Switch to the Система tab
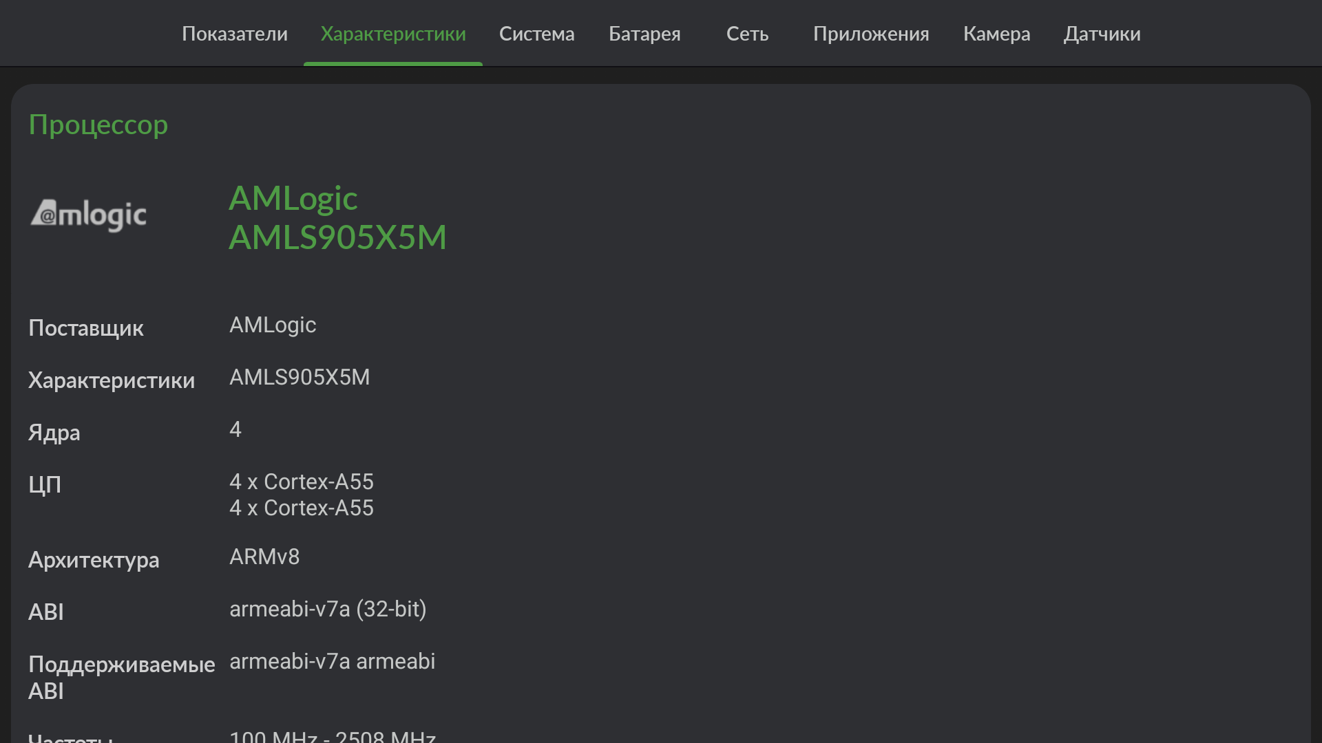Screen dimensions: 1322x743 (536, 34)
